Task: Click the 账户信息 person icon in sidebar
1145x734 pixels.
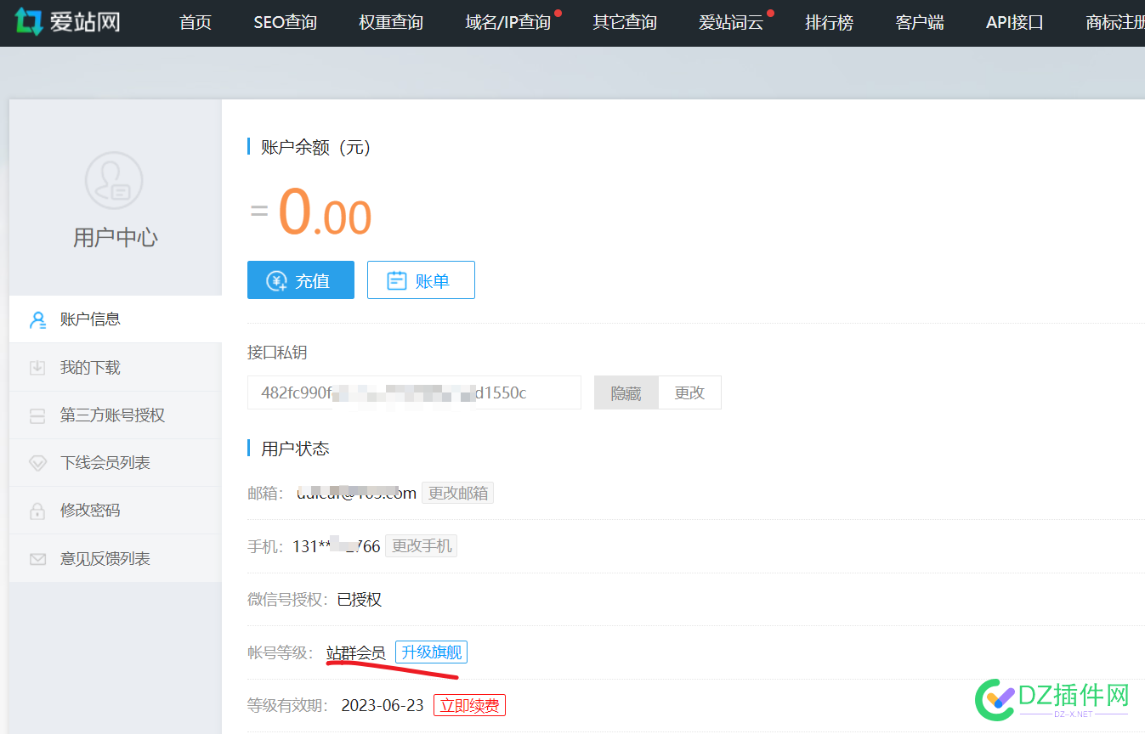Action: pos(37,320)
